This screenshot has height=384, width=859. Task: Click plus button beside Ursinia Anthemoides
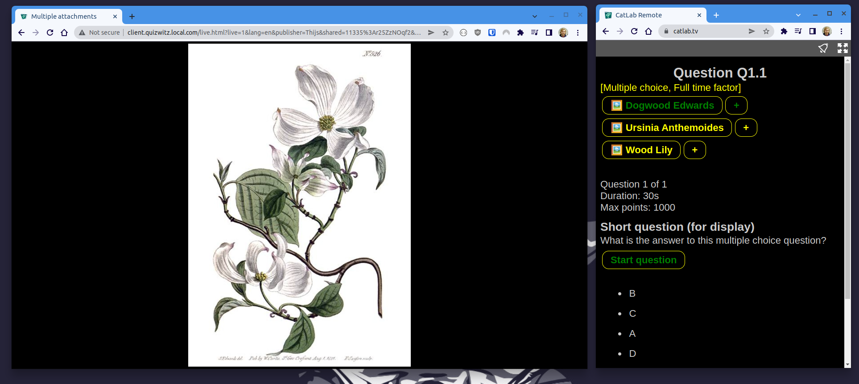click(x=746, y=128)
